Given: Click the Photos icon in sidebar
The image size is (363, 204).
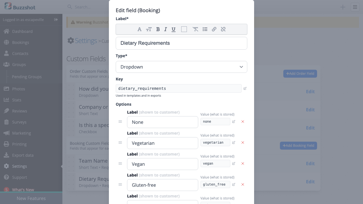Looking at the screenshot, I should (7, 89).
